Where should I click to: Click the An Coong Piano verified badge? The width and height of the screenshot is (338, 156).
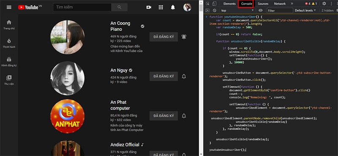142,26
